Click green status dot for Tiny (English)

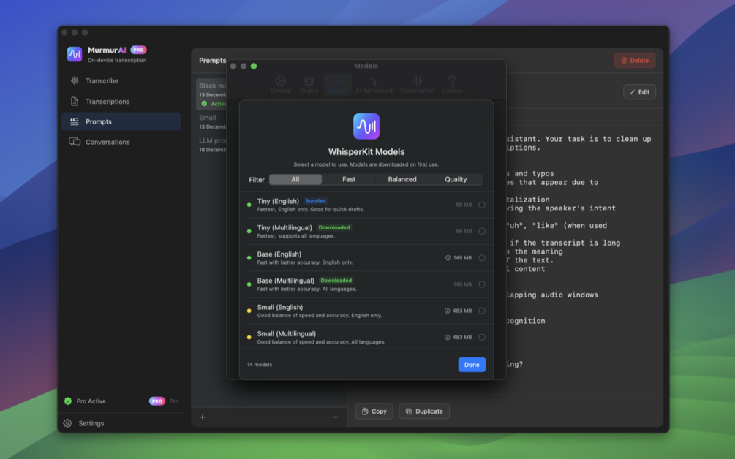[249, 205]
